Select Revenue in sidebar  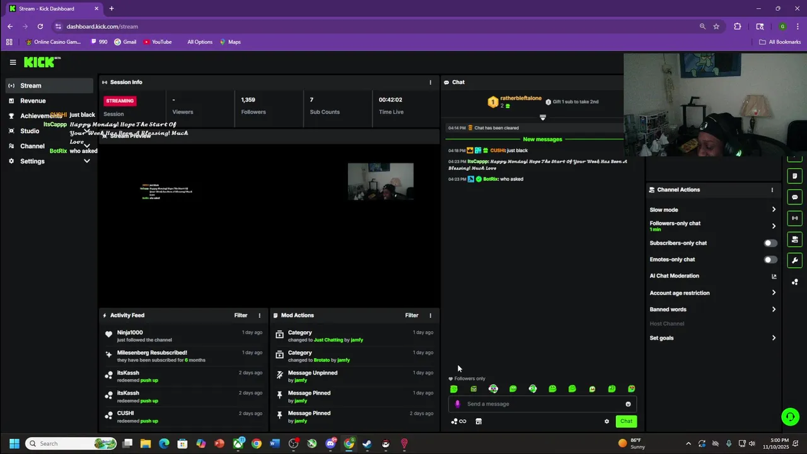click(x=50, y=101)
